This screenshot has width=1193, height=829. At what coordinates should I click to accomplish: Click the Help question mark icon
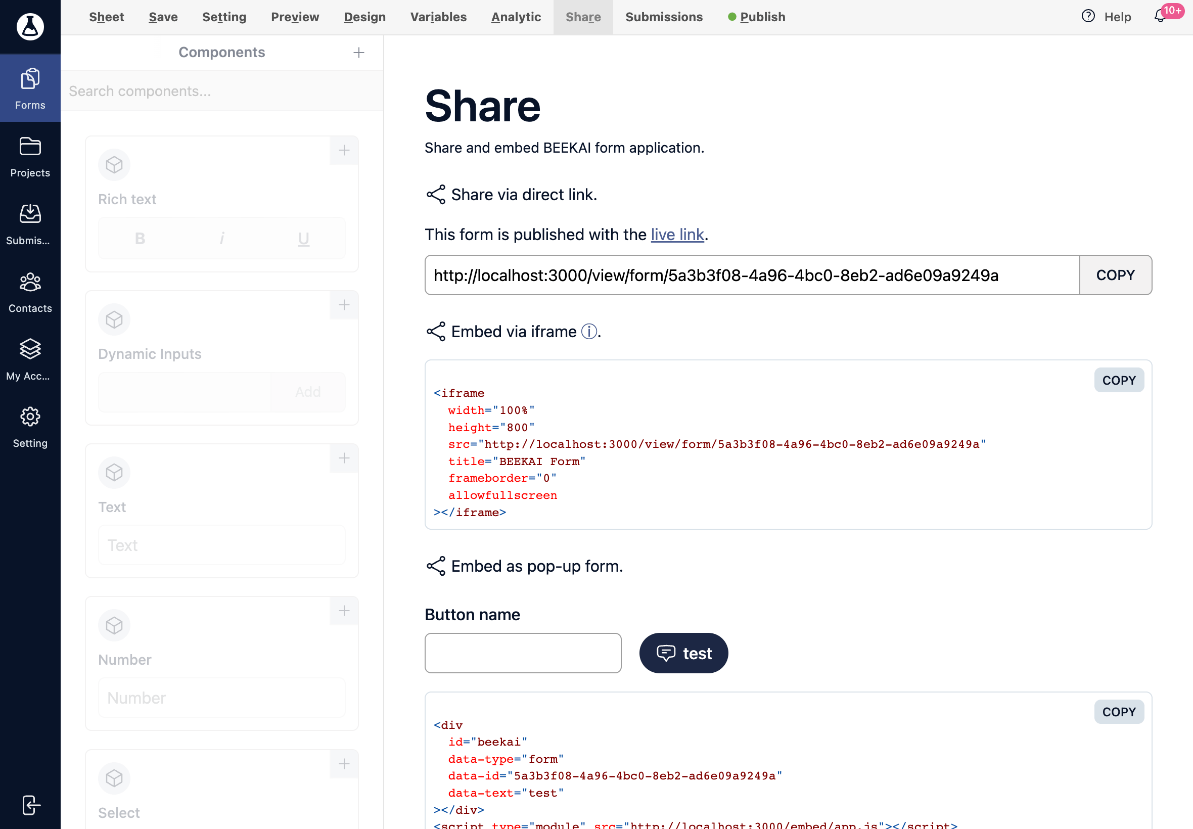point(1088,16)
